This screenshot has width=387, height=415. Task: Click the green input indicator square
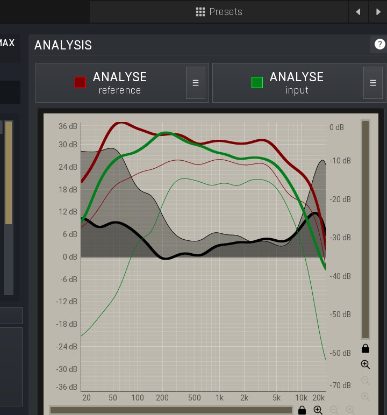[257, 82]
